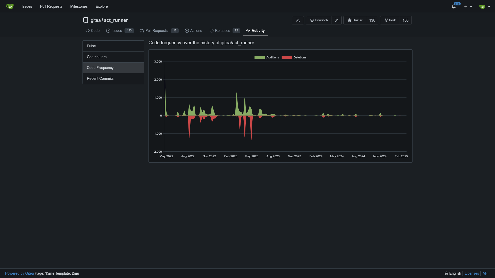This screenshot has width=495, height=278.
Task: Open the Code tab
Action: click(93, 31)
